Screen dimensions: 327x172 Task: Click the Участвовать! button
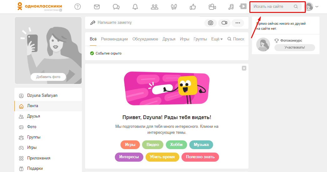pos(294,48)
